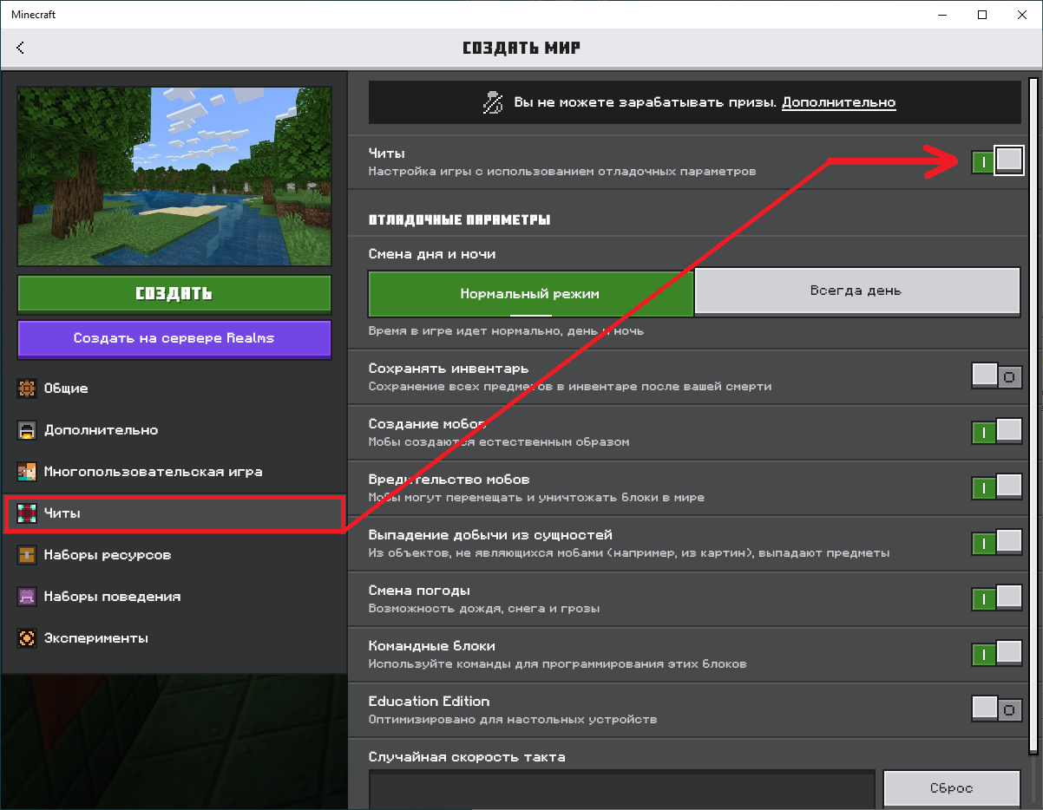1043x810 pixels.
Task: Go back with the arrow icon
Action: pyautogui.click(x=20, y=48)
